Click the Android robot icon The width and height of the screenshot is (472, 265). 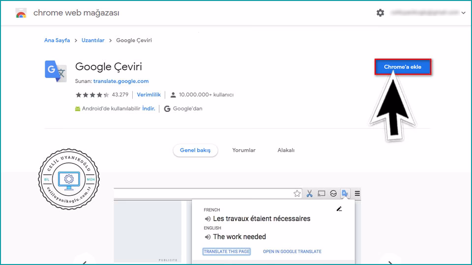78,108
